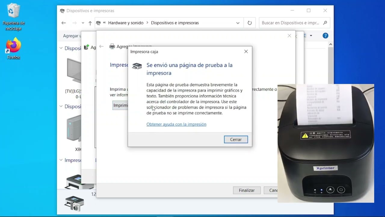Minimize the Dispositivos e impresoras window
Screen dimensions: 385x217
(x=292, y=11)
